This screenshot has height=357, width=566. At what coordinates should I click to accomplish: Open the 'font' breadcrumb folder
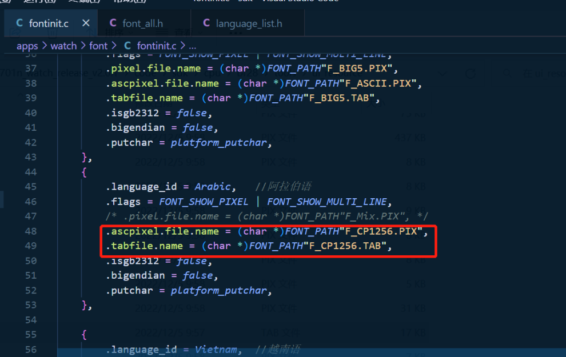coord(98,46)
